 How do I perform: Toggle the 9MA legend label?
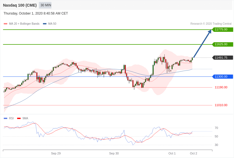click(25, 118)
